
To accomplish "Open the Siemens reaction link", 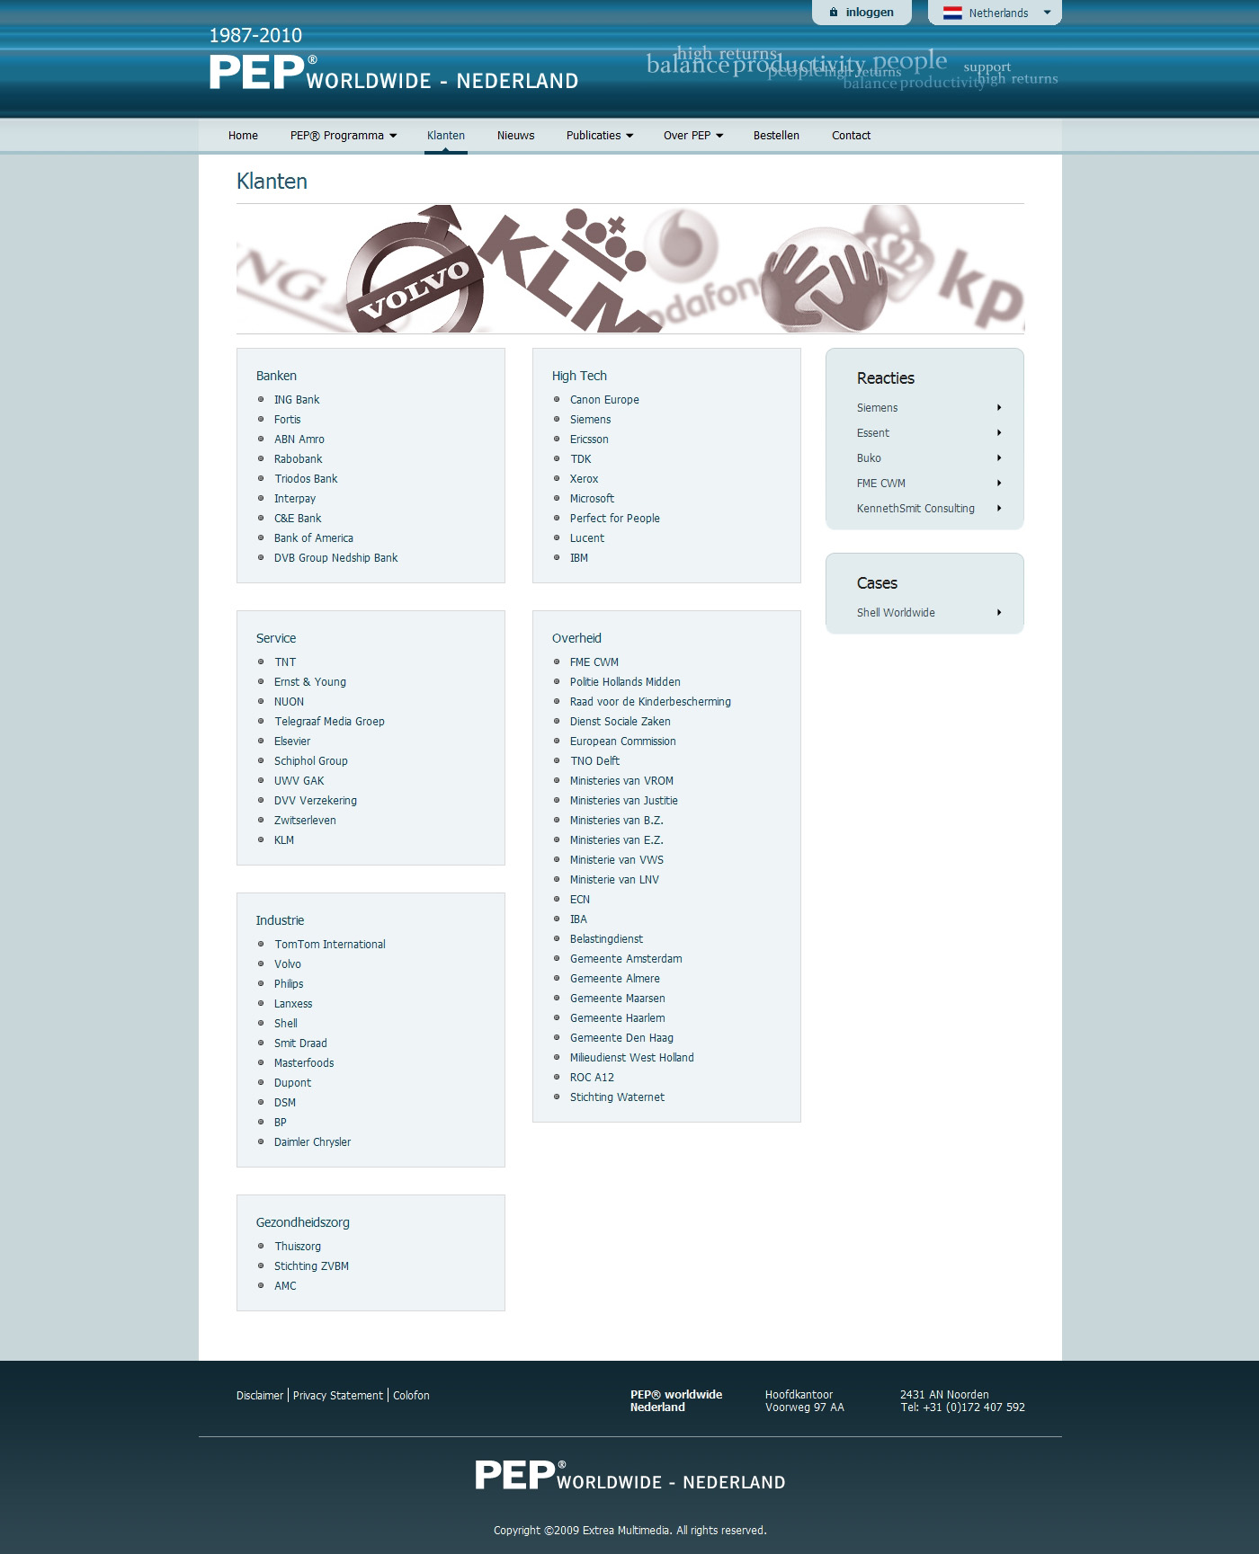I will 877,408.
